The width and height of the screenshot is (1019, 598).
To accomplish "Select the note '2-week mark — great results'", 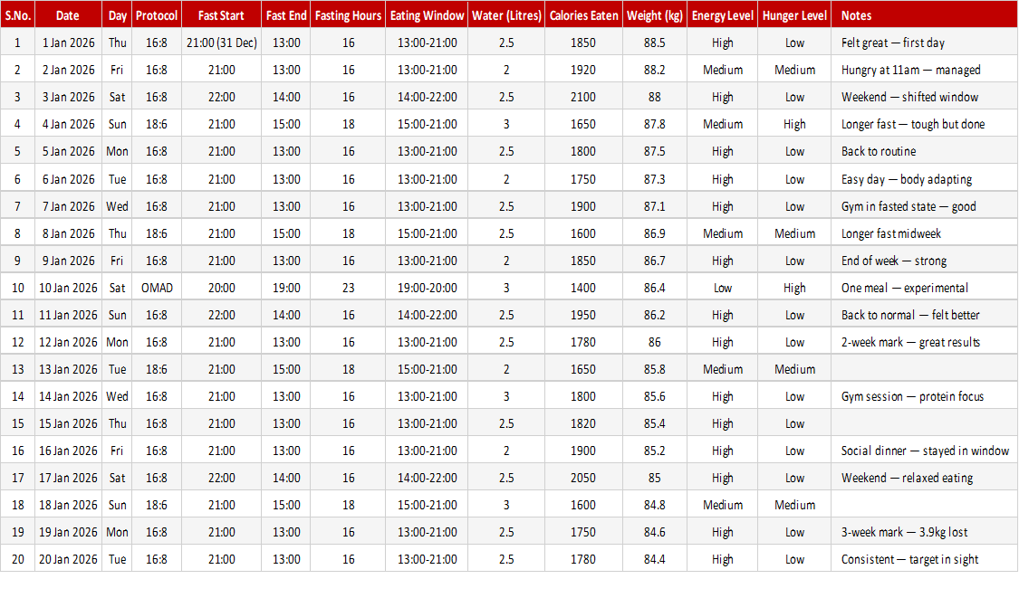I will click(910, 343).
